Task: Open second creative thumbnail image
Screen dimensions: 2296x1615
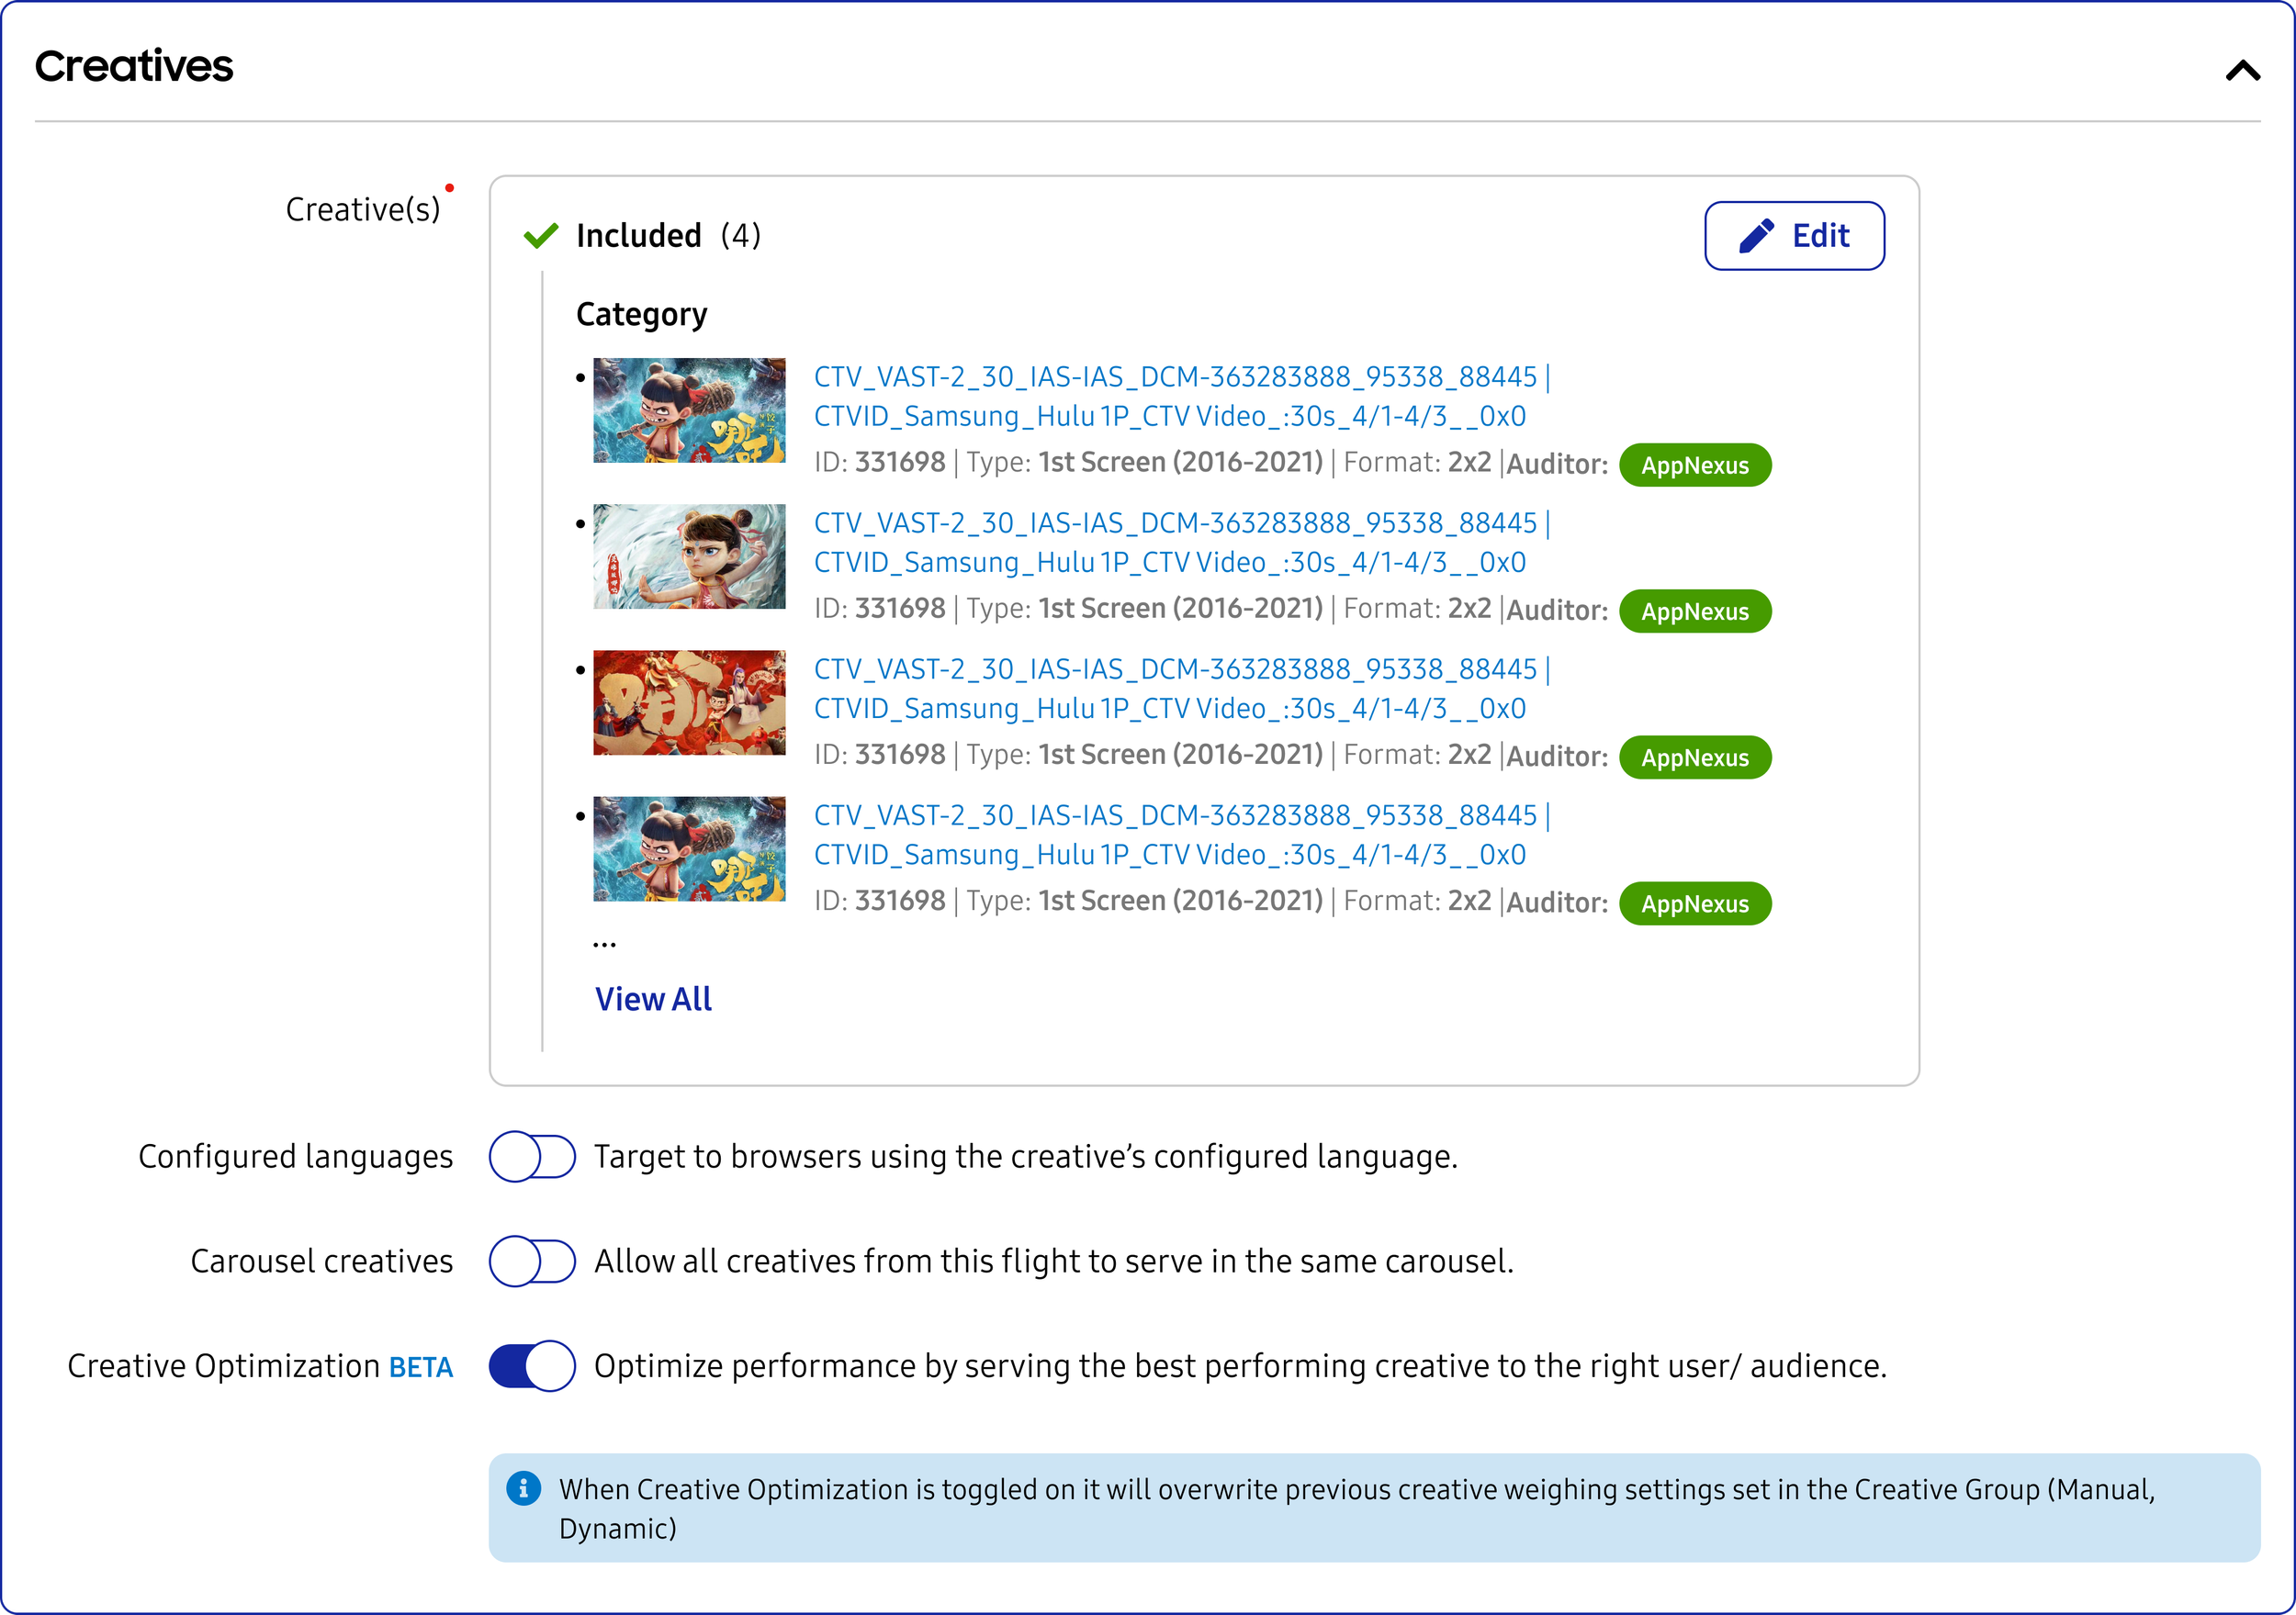Action: tap(689, 556)
